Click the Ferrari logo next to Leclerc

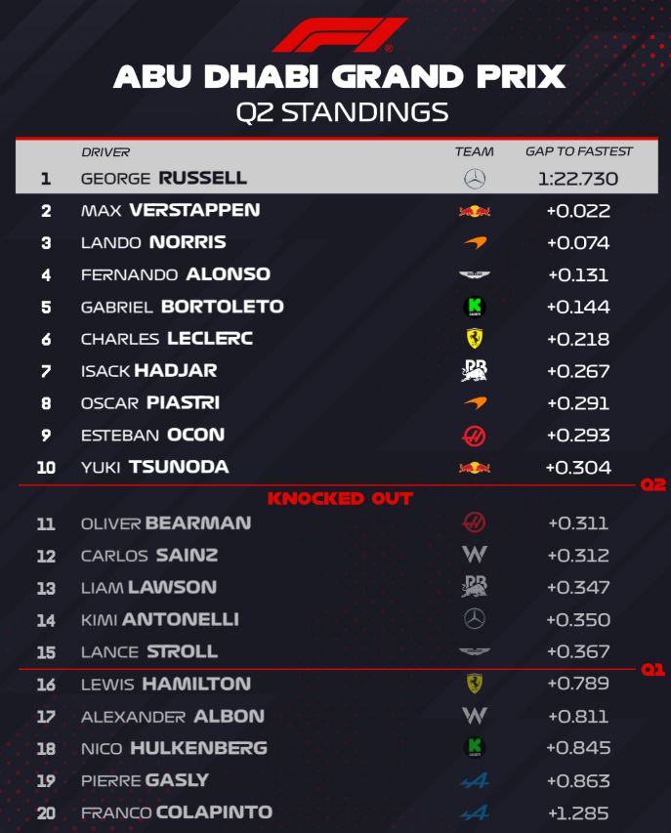pyautogui.click(x=475, y=339)
